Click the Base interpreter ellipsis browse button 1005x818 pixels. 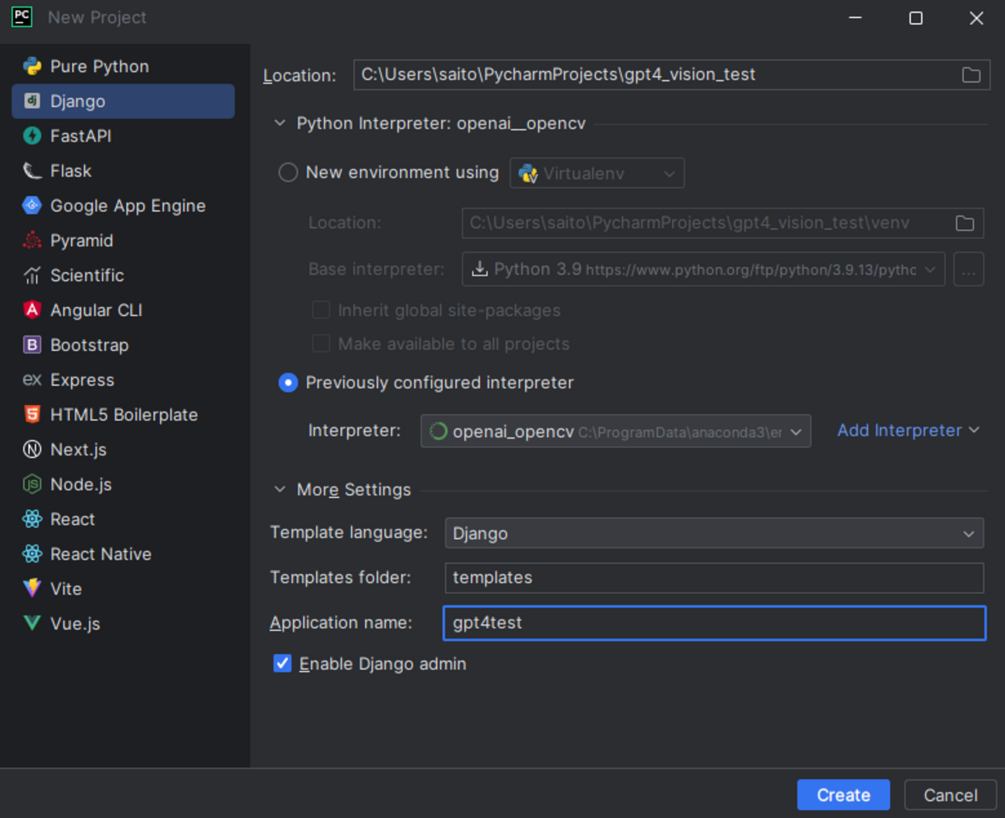969,270
